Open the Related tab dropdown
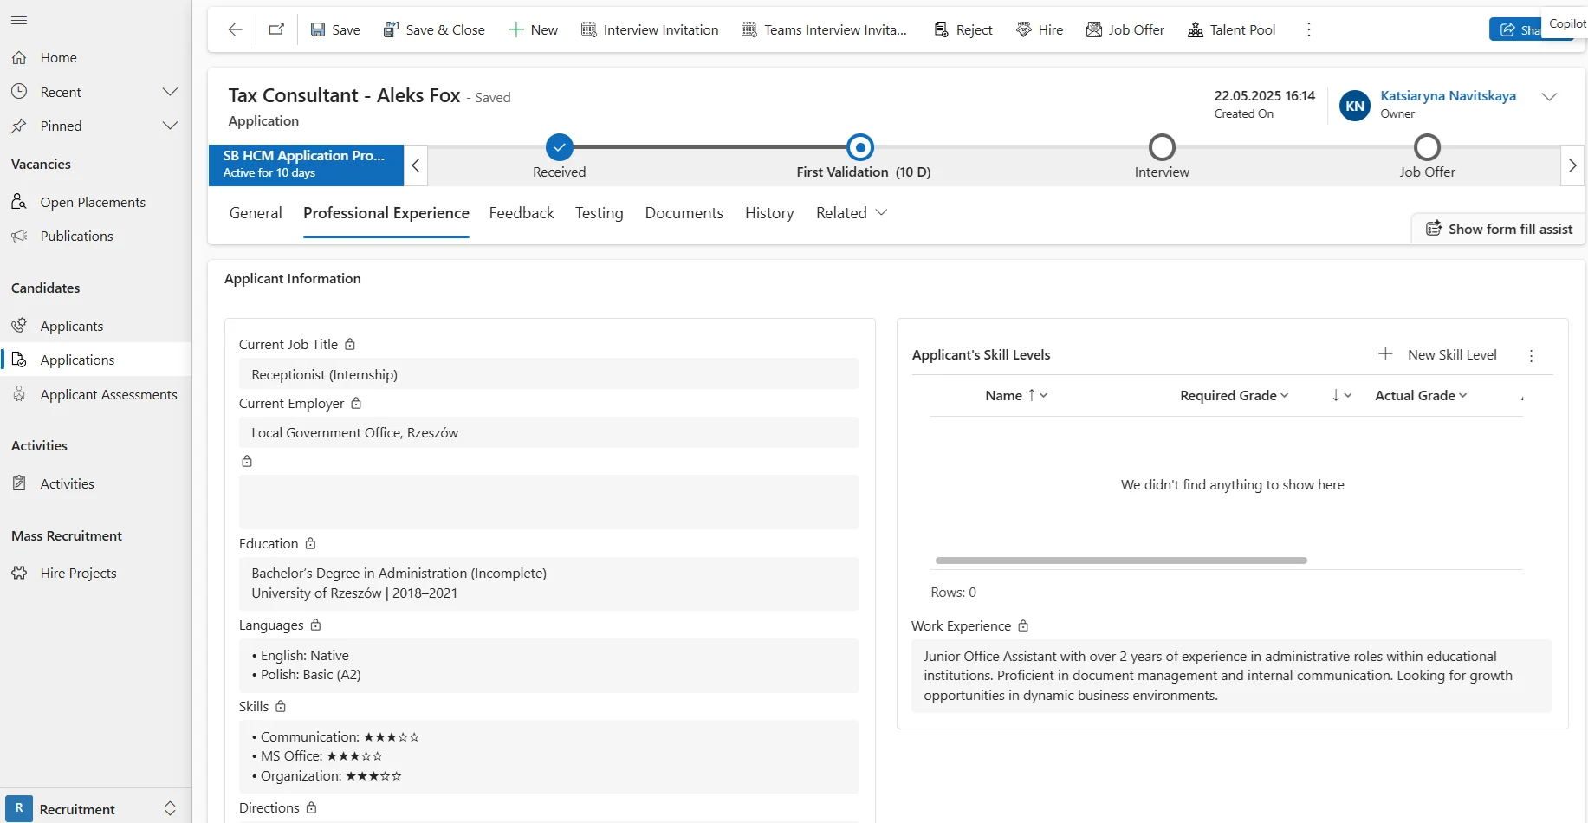 tap(851, 213)
